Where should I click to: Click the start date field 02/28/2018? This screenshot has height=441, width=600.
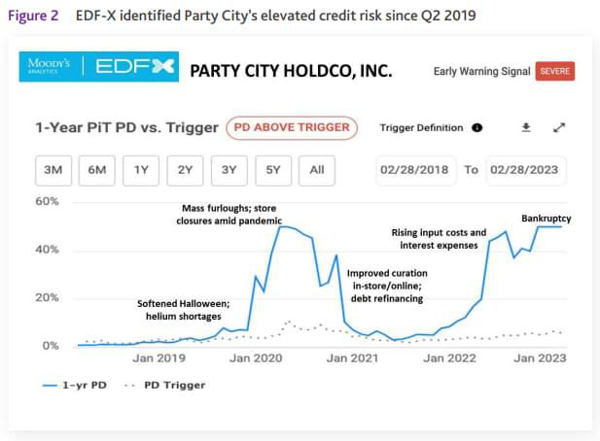click(x=416, y=170)
